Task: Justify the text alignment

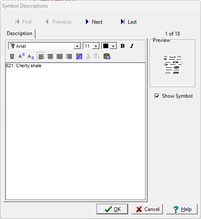Action: pos(60,56)
